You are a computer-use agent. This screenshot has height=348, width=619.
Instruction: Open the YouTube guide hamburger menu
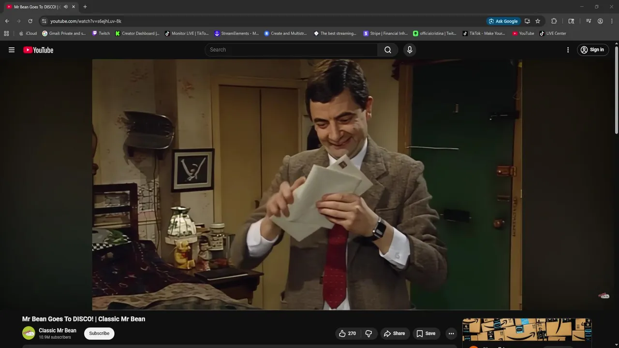[12, 50]
